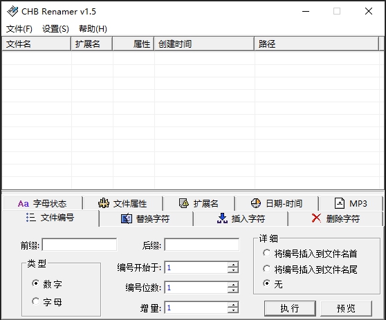
Task: Click the 文件属性 tab icon
Action: point(104,203)
